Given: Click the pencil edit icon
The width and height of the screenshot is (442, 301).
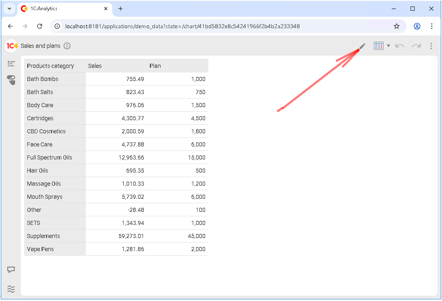Looking at the screenshot, I should pyautogui.click(x=362, y=46).
